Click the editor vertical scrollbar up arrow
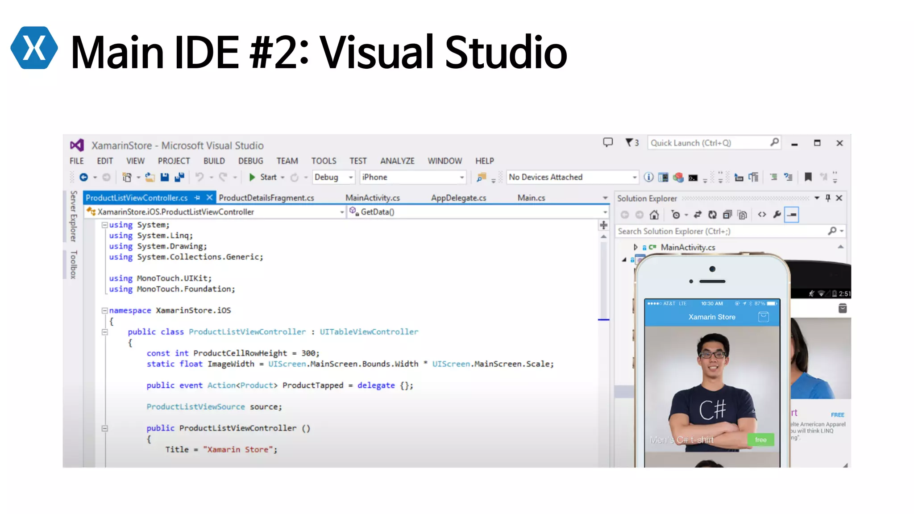The image size is (914, 514). coord(603,237)
